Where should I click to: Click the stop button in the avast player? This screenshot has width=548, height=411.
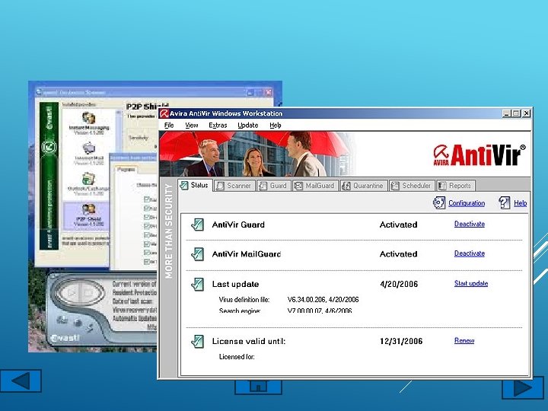89,292
